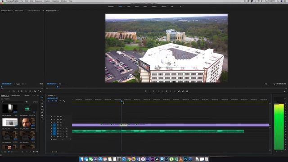Select the Slip tool

(x=42, y=109)
